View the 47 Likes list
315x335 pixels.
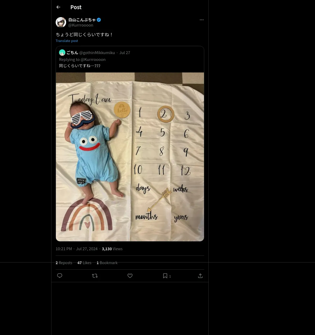(84, 263)
